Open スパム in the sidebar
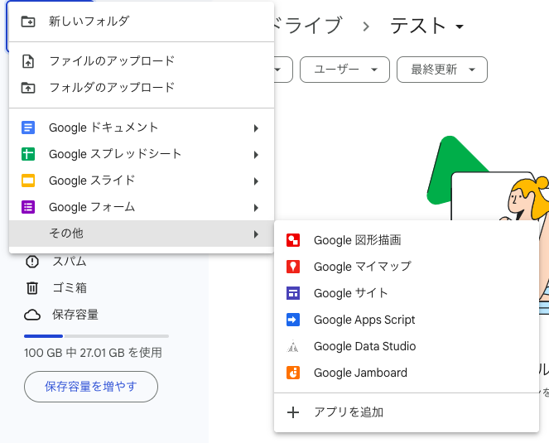This screenshot has width=549, height=443. tap(70, 262)
